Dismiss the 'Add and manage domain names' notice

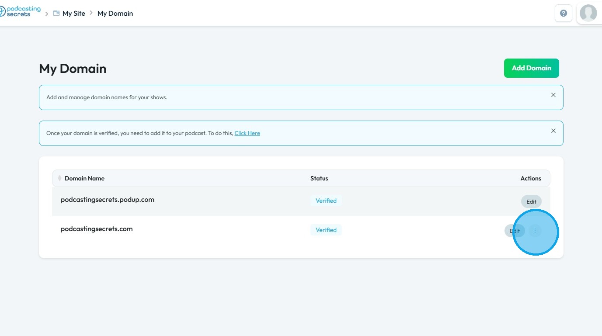point(553,95)
